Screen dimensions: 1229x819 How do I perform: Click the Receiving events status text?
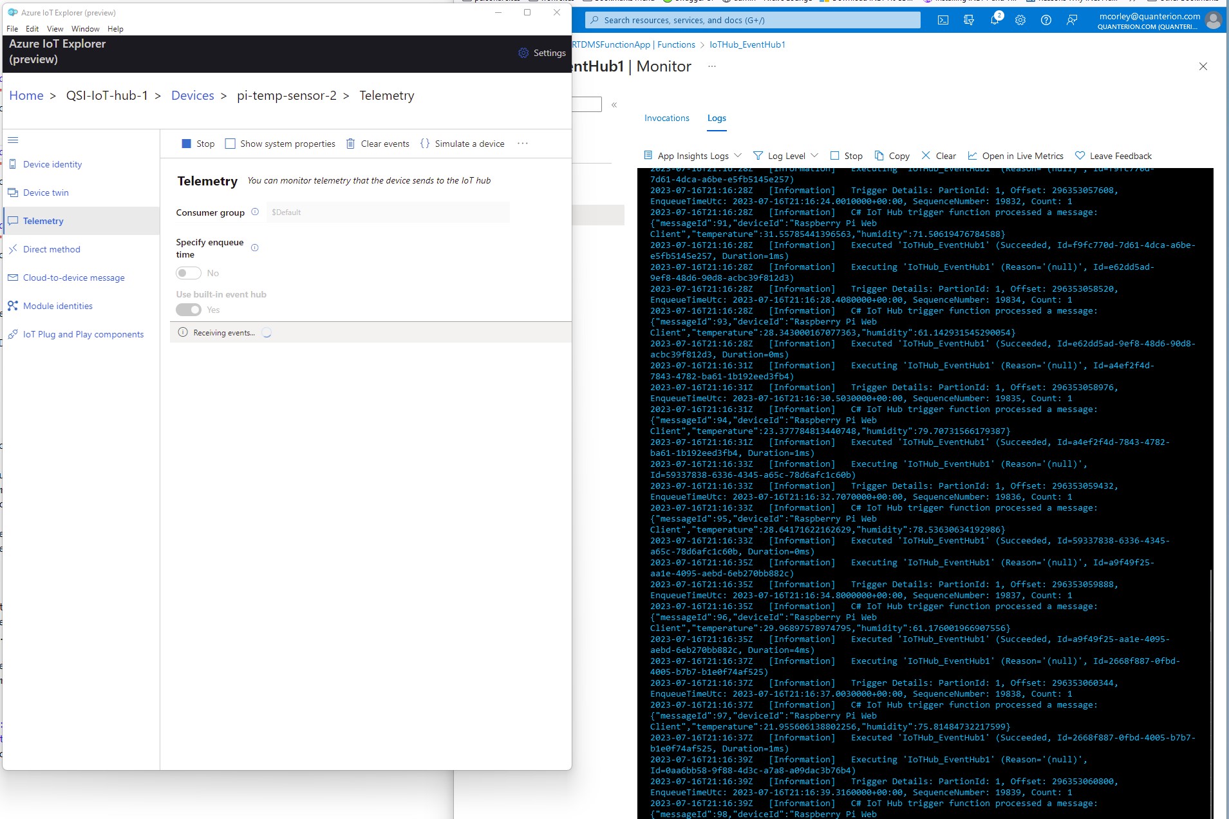click(x=224, y=333)
